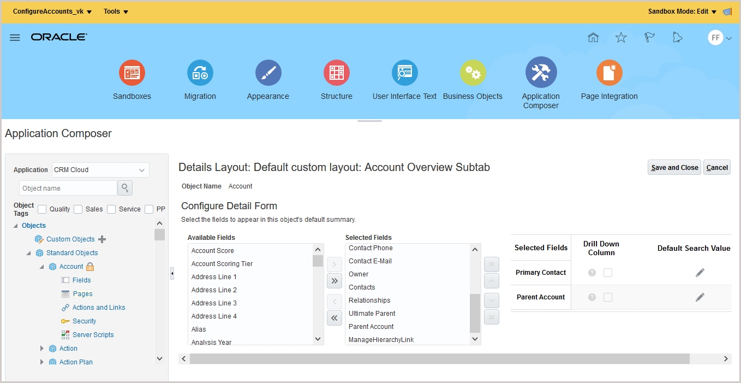
Task: Open User Interface Text tool
Action: coord(404,72)
